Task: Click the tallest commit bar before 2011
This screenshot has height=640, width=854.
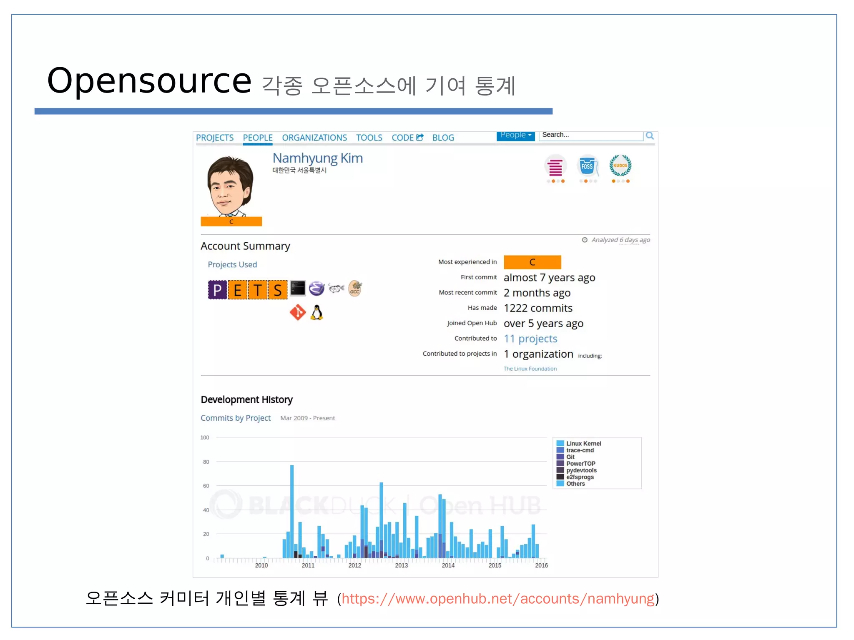Action: pyautogui.click(x=292, y=511)
